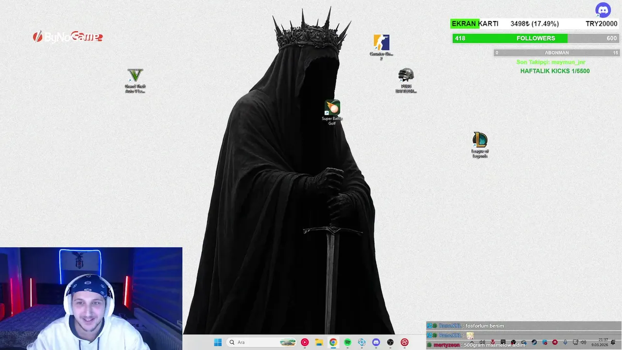Open Spotify from the taskbar

(347, 342)
